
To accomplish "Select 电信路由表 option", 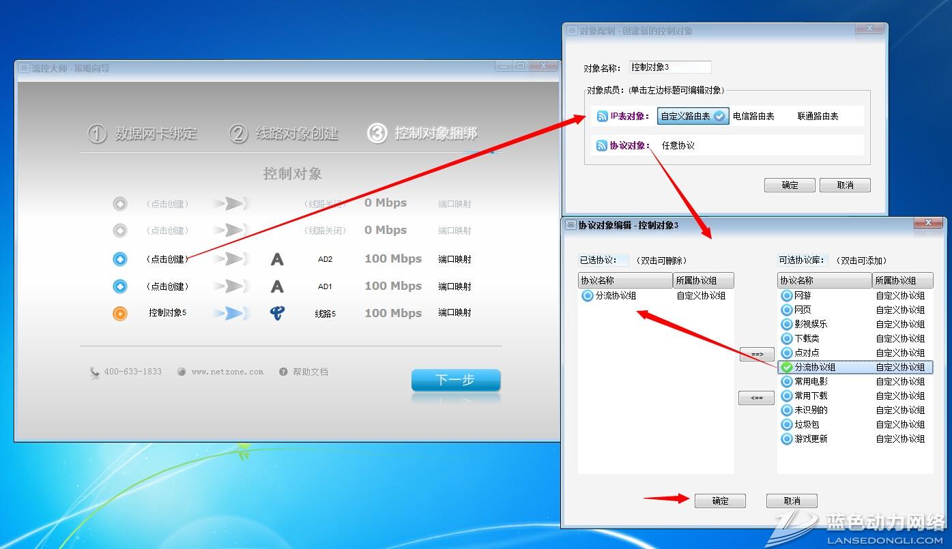I will [x=753, y=117].
